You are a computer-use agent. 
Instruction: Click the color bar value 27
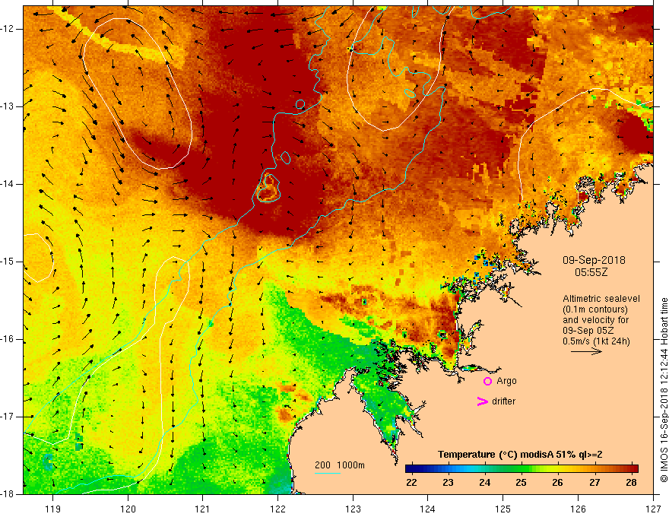click(594, 483)
